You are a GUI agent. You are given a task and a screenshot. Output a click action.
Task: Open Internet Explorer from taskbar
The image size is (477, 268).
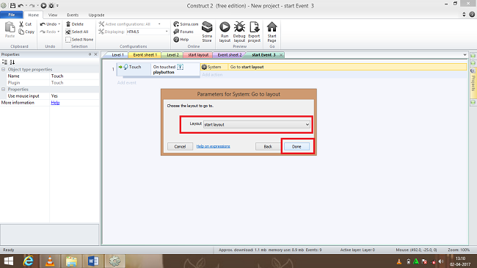[29, 261]
